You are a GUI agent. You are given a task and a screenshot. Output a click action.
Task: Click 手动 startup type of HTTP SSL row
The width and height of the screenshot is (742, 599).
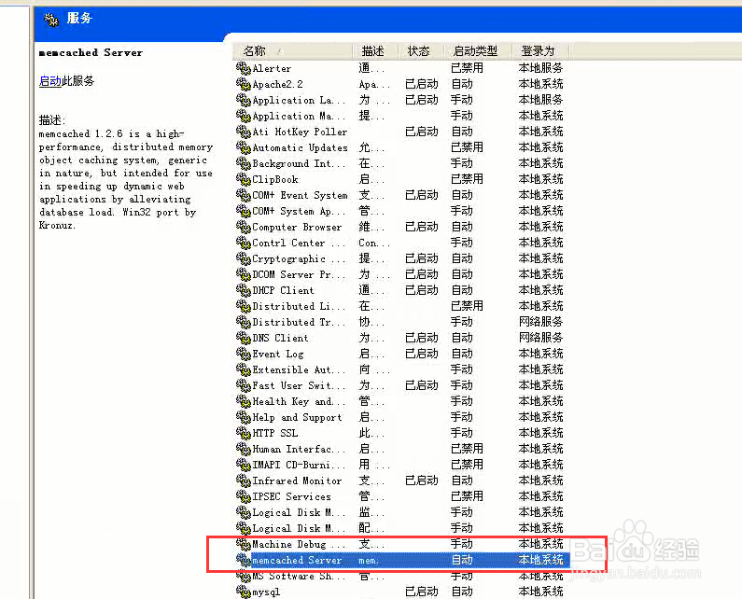[461, 433]
